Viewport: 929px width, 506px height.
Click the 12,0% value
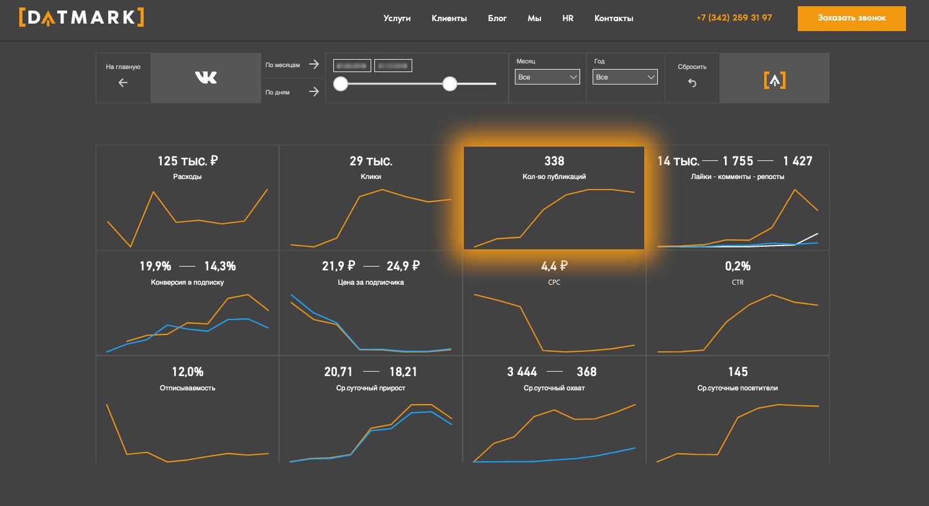[x=188, y=372]
